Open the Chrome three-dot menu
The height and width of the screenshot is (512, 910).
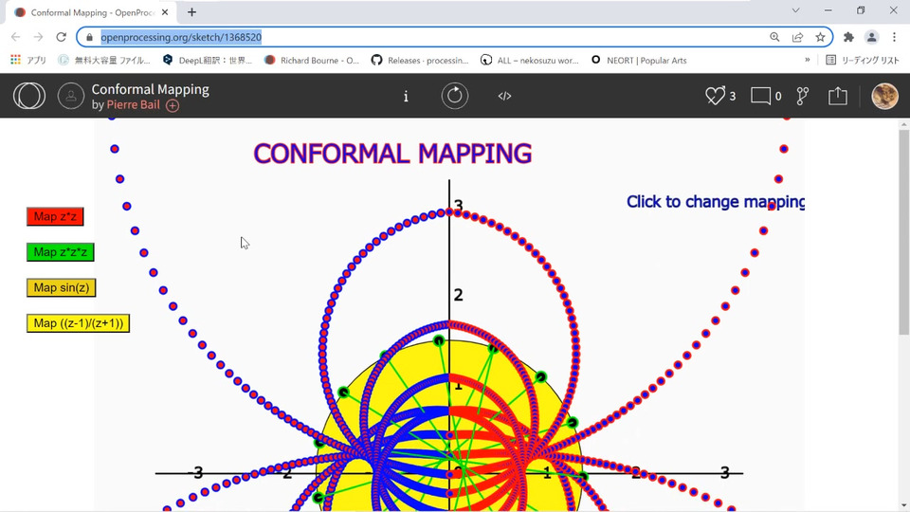point(894,37)
